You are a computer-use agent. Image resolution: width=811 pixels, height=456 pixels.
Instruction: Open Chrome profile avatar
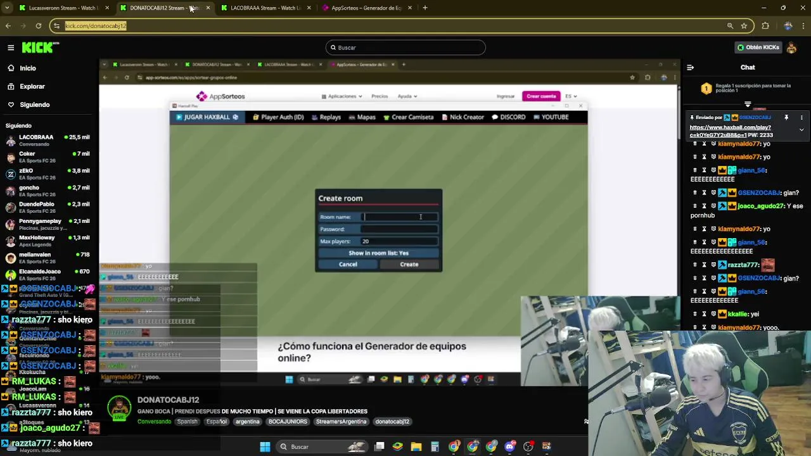(x=788, y=26)
